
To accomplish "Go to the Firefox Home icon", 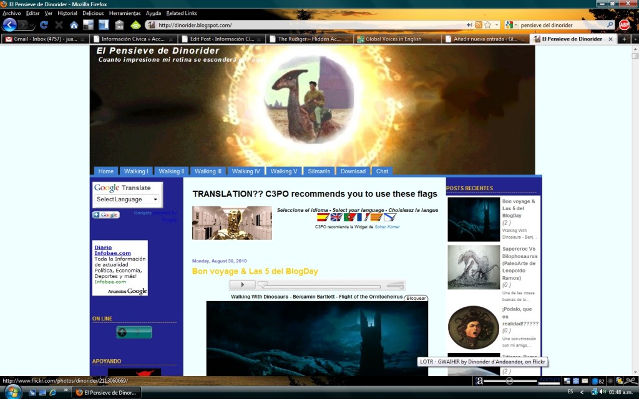I will coord(74,25).
